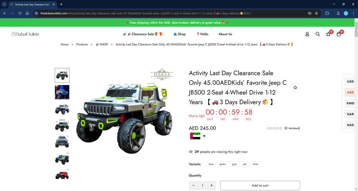Click the DubaiOutlets logo
Viewport: 358px width, 191px height.
(x=25, y=34)
